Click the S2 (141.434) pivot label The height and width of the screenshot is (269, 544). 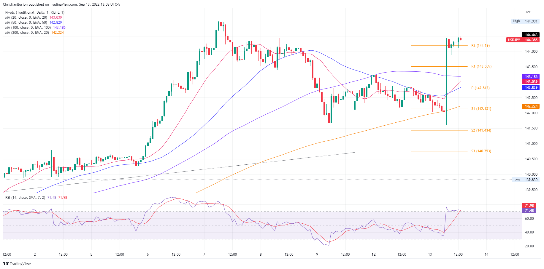click(x=481, y=130)
